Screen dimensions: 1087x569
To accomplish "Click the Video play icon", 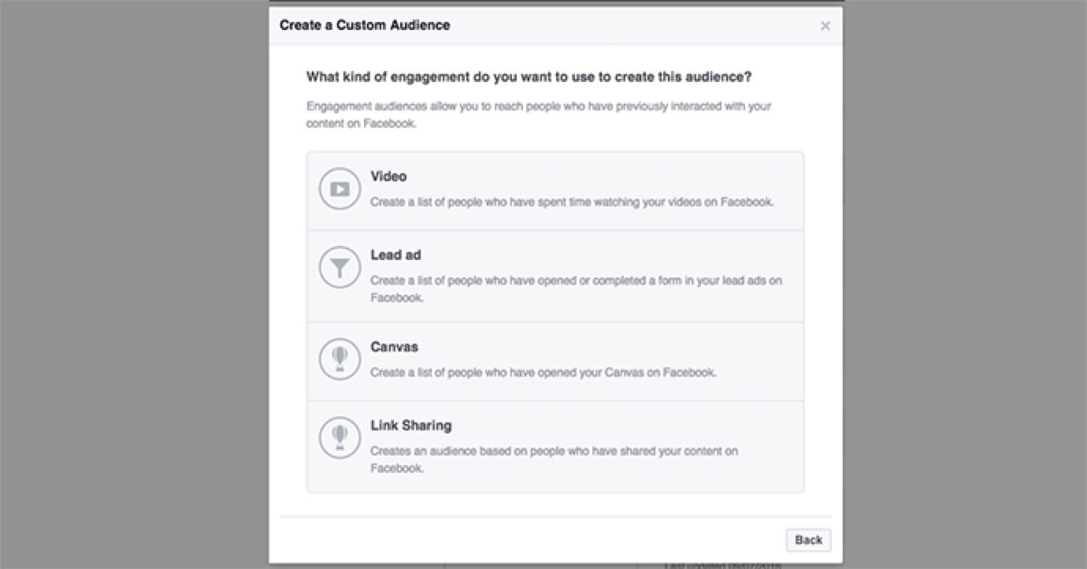I will (339, 189).
